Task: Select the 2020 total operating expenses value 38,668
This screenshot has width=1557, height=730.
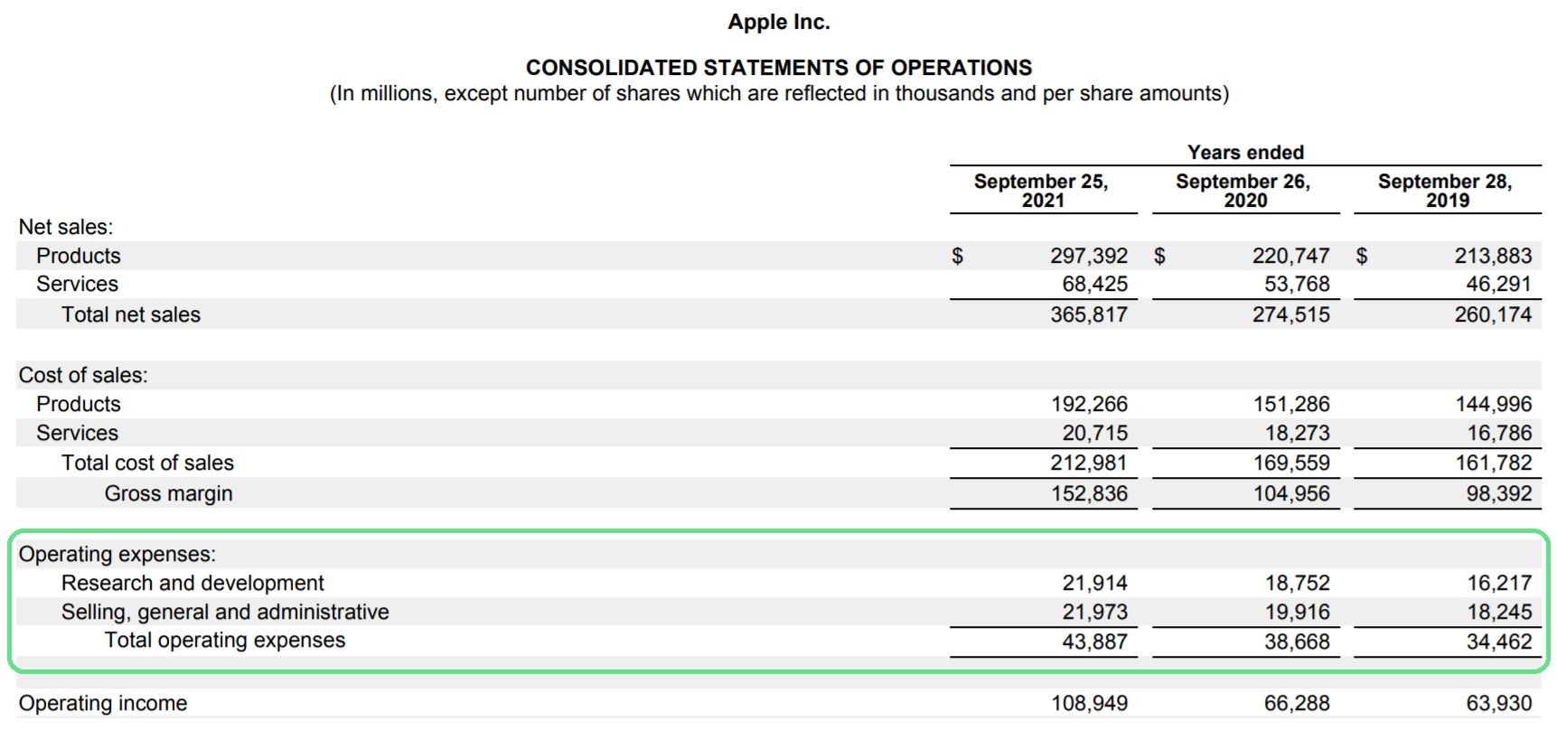Action: coord(1297,641)
